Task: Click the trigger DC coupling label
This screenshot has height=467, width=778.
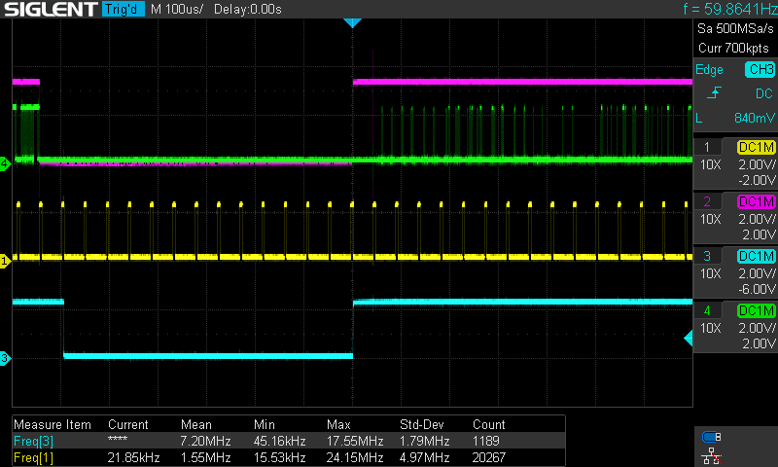Action: pyautogui.click(x=764, y=93)
